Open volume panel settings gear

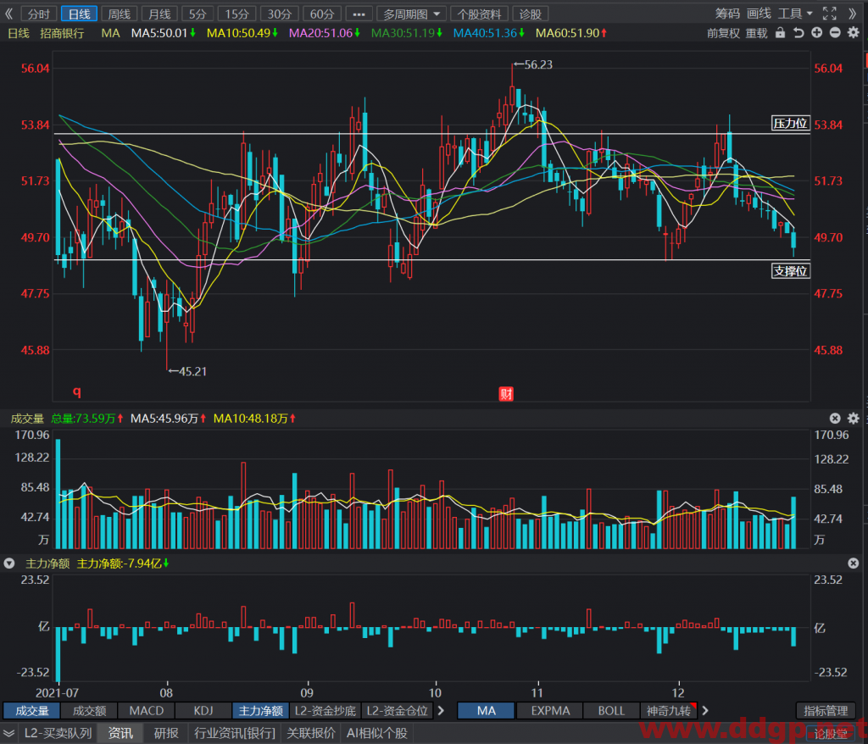point(854,419)
